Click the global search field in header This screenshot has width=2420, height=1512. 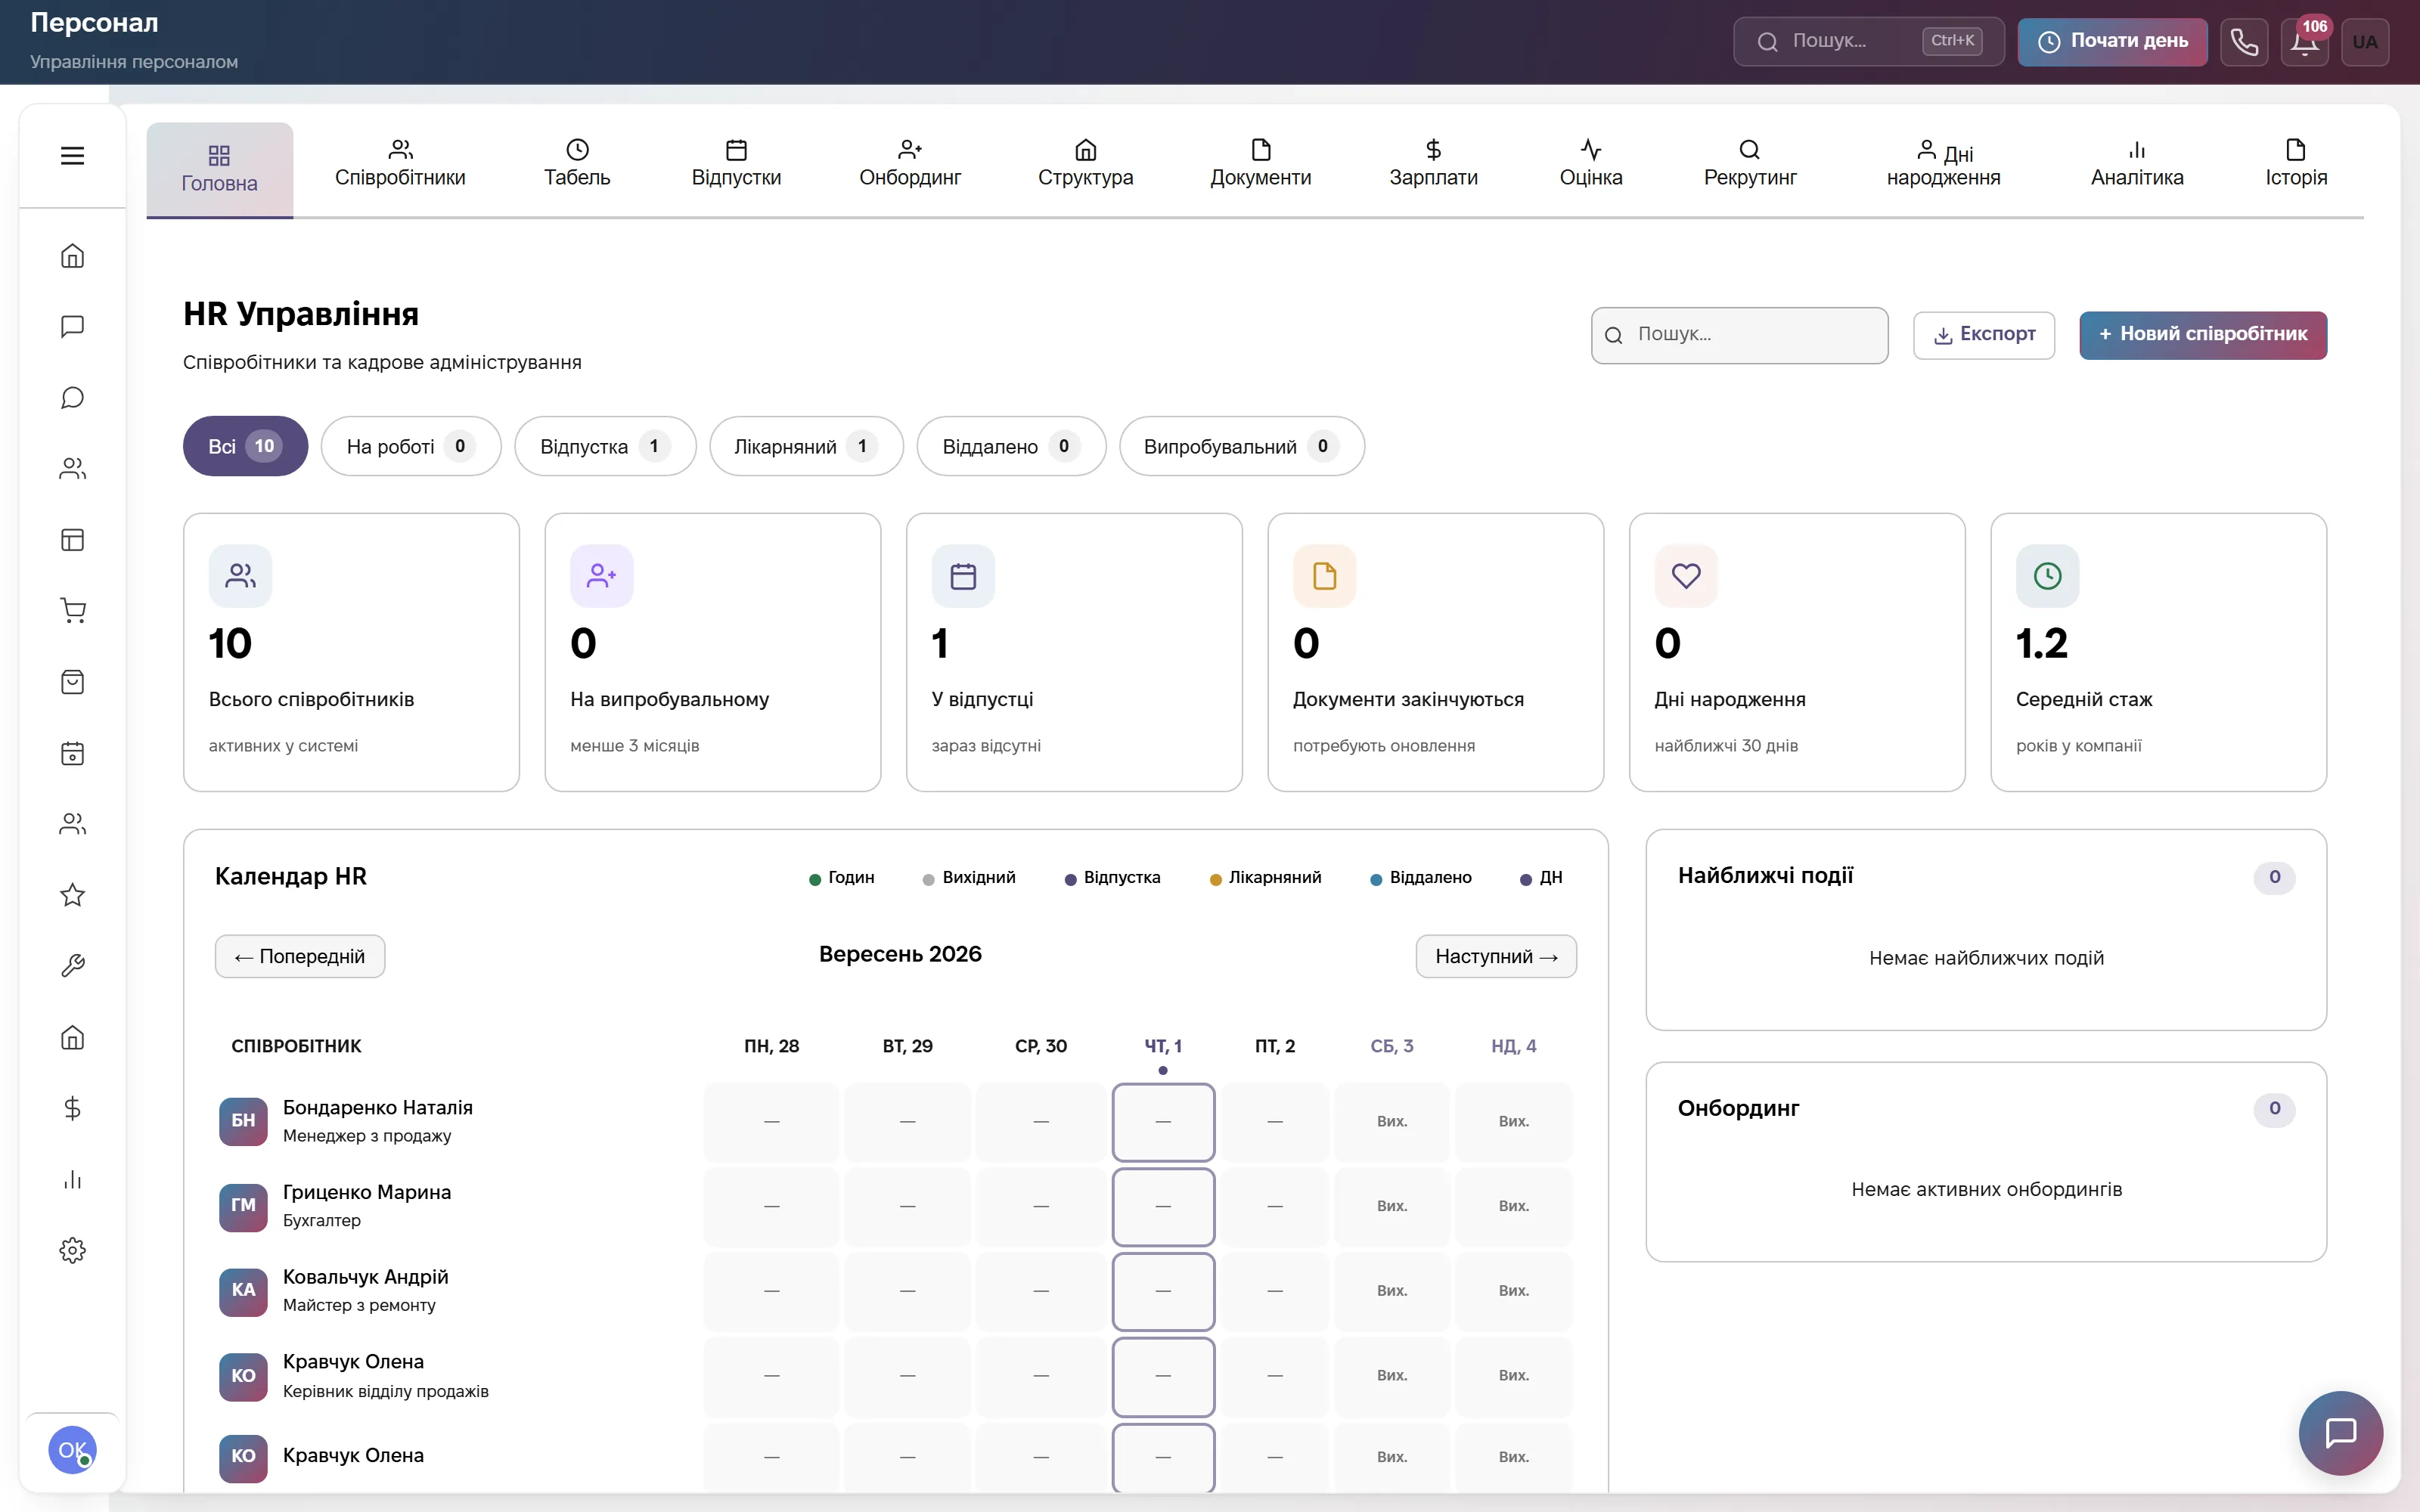pos(1868,41)
